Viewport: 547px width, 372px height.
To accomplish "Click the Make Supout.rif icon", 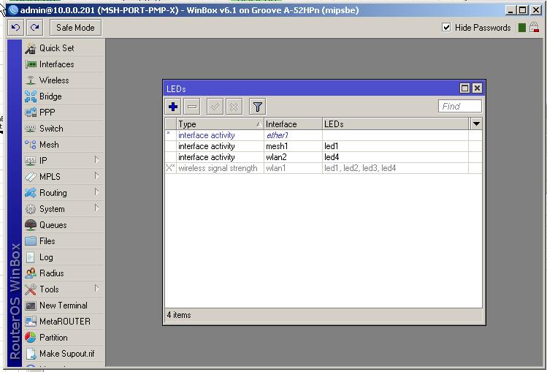I will (x=31, y=354).
